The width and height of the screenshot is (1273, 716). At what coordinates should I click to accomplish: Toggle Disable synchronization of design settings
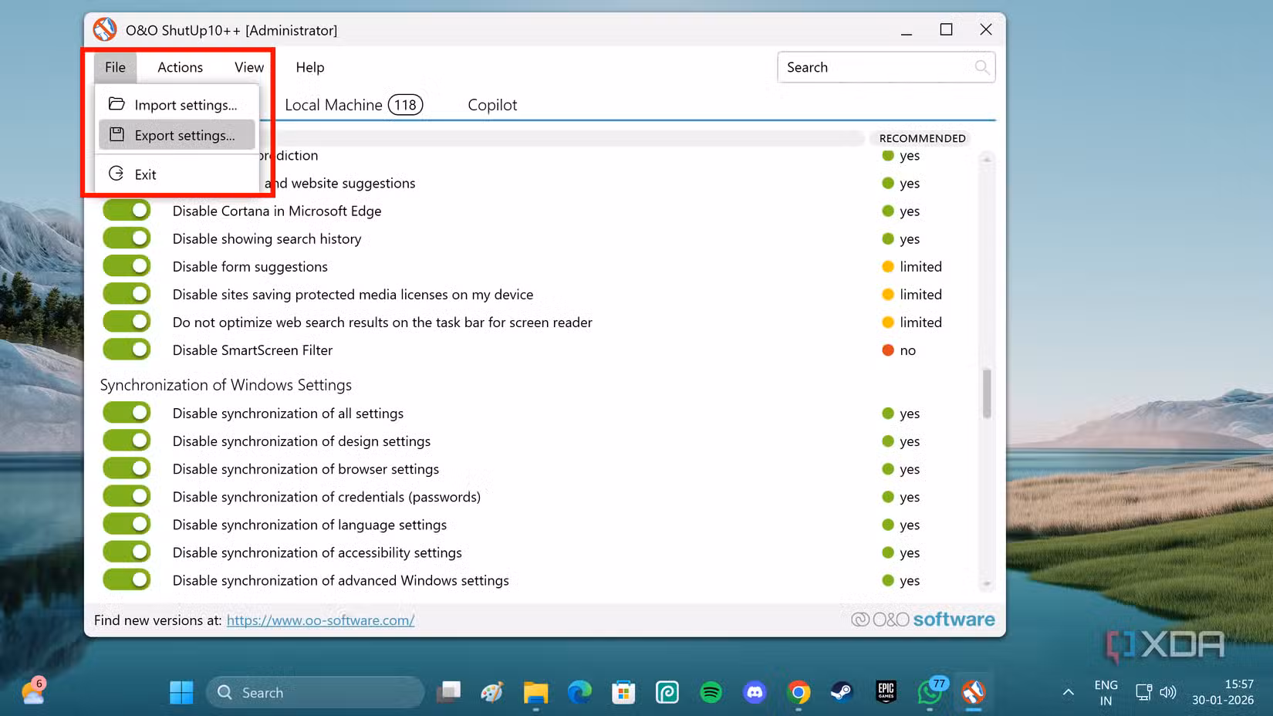click(127, 440)
